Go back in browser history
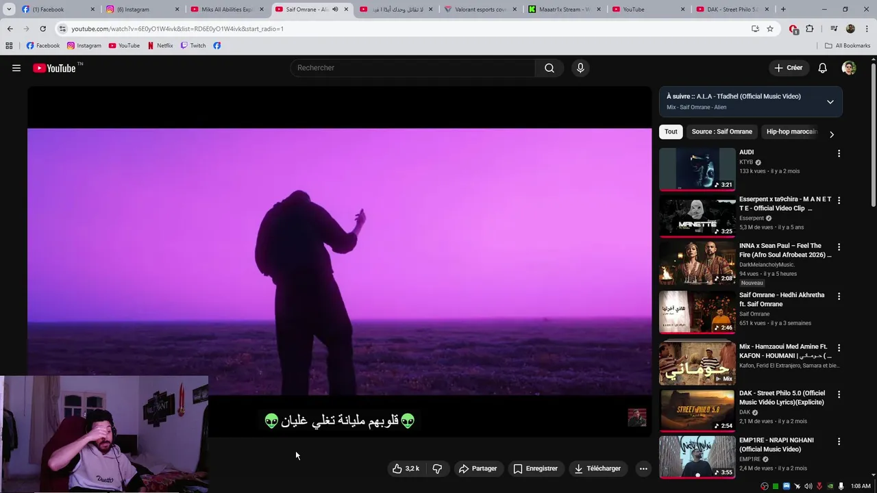This screenshot has height=493, width=877. 10,29
